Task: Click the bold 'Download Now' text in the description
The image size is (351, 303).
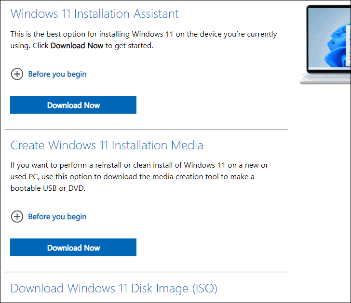Action: point(77,46)
